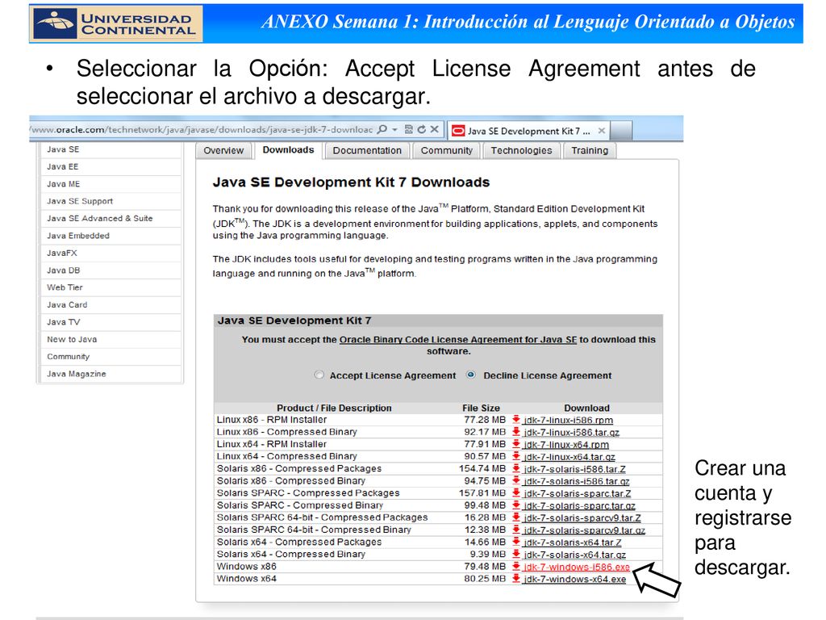Close the Java SE Development Kit 7 browser tab
Viewport: 826px width, 620px height.
[602, 130]
